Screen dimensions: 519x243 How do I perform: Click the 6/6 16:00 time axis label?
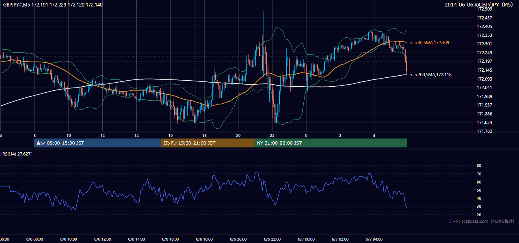tap(171, 239)
